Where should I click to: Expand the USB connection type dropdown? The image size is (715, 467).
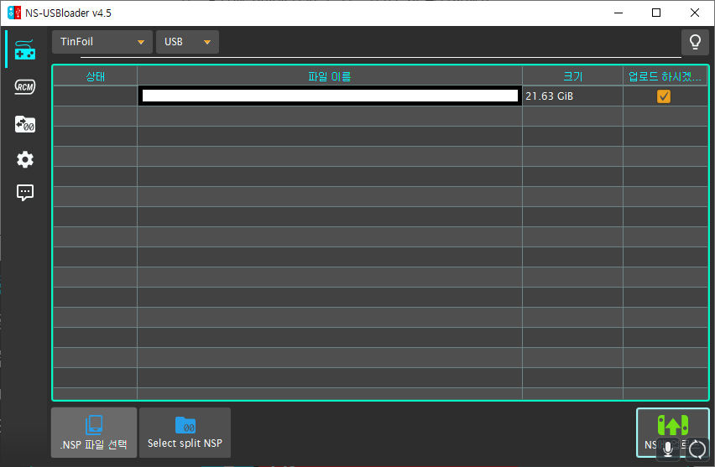click(x=187, y=42)
